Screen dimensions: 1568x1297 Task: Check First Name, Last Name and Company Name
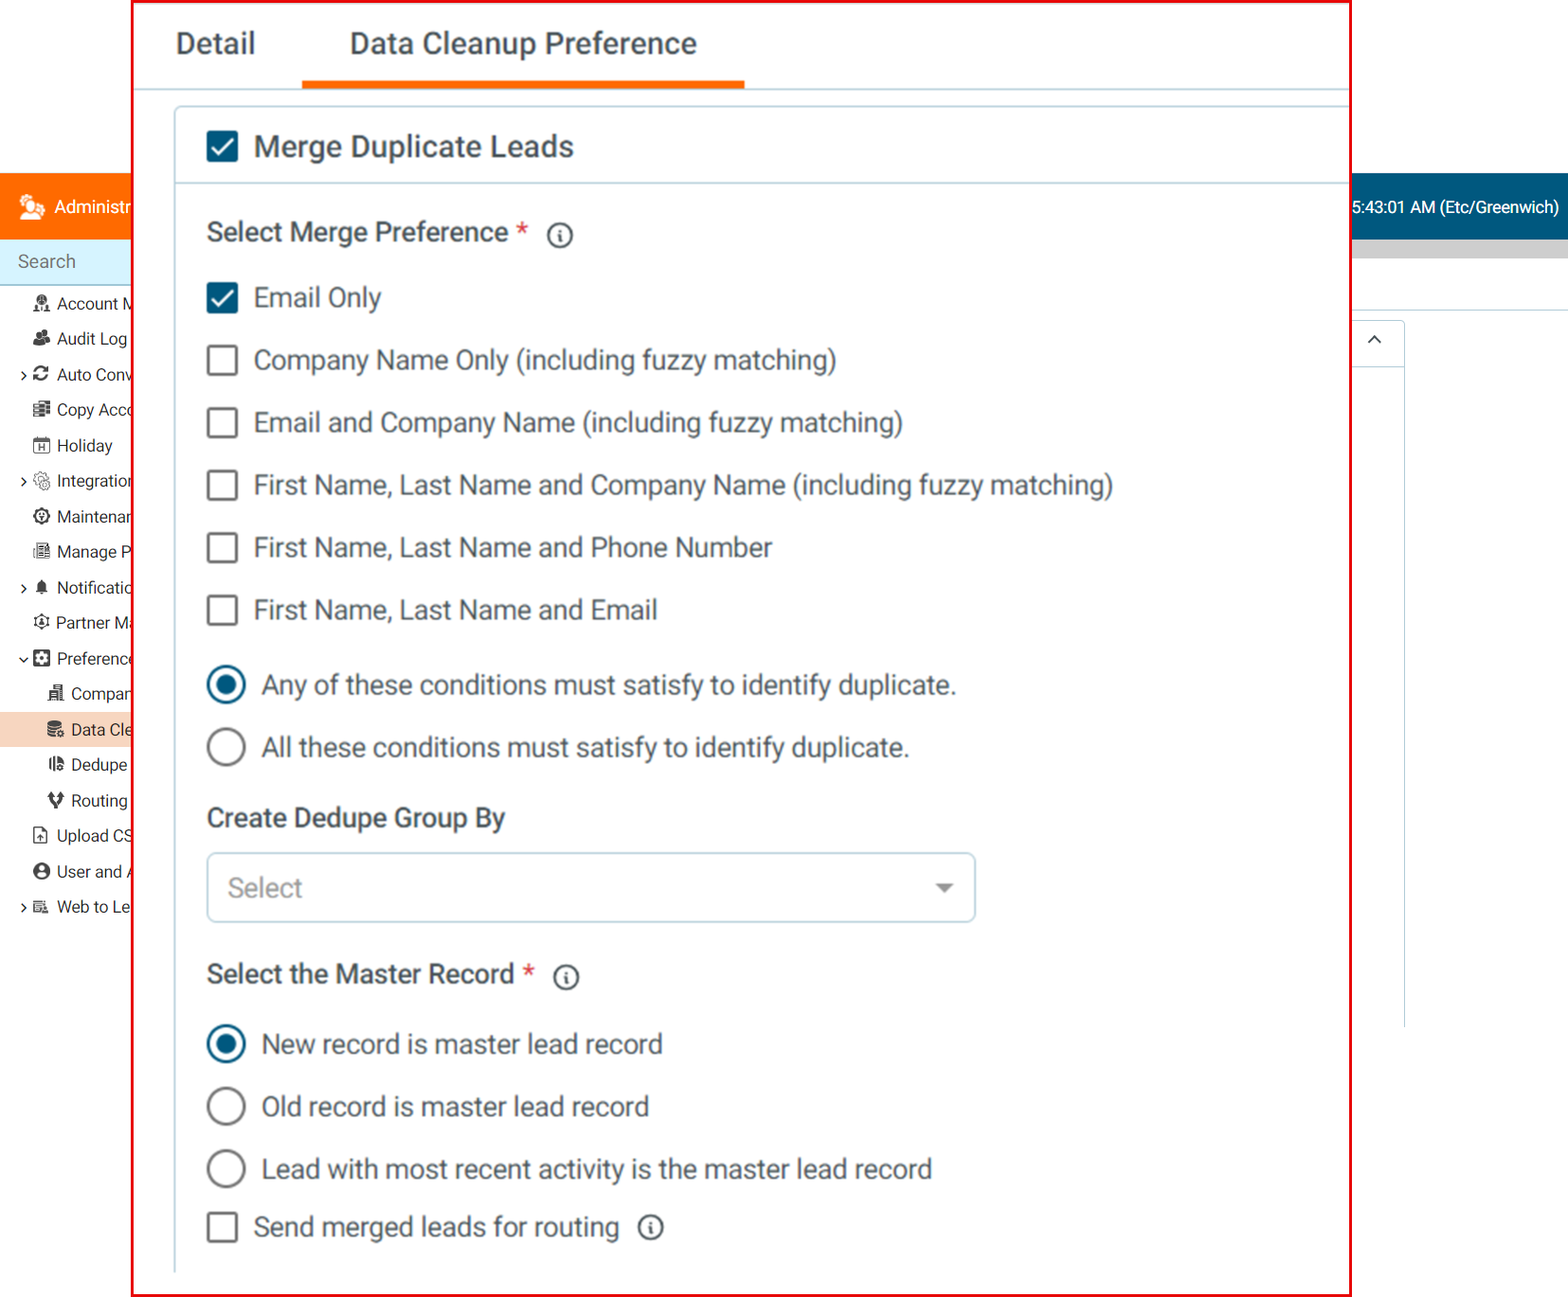point(223,485)
